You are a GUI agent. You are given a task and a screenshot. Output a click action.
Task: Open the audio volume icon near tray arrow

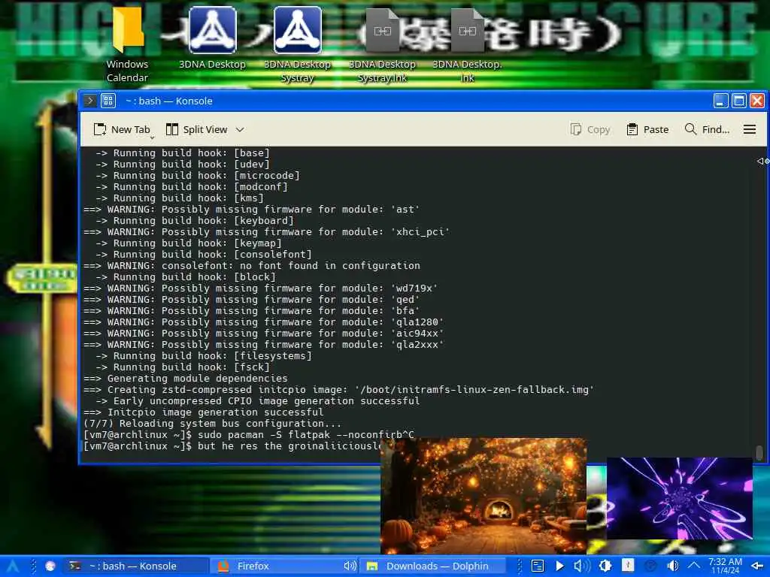[673, 566]
